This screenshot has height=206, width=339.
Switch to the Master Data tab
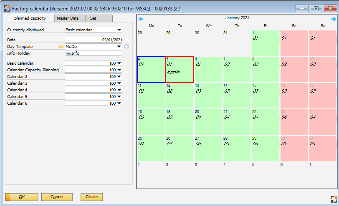(x=70, y=18)
